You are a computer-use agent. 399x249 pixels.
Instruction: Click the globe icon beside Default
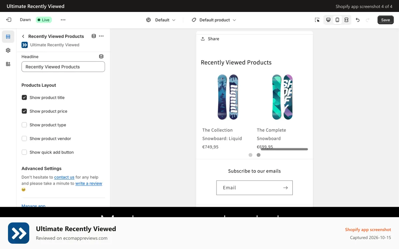(149, 20)
